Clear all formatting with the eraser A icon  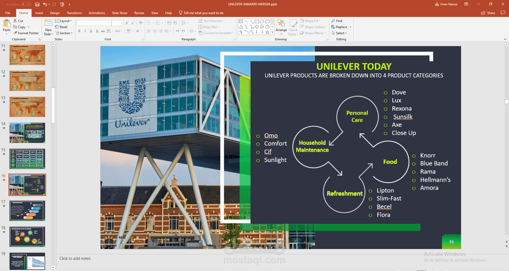141,23
